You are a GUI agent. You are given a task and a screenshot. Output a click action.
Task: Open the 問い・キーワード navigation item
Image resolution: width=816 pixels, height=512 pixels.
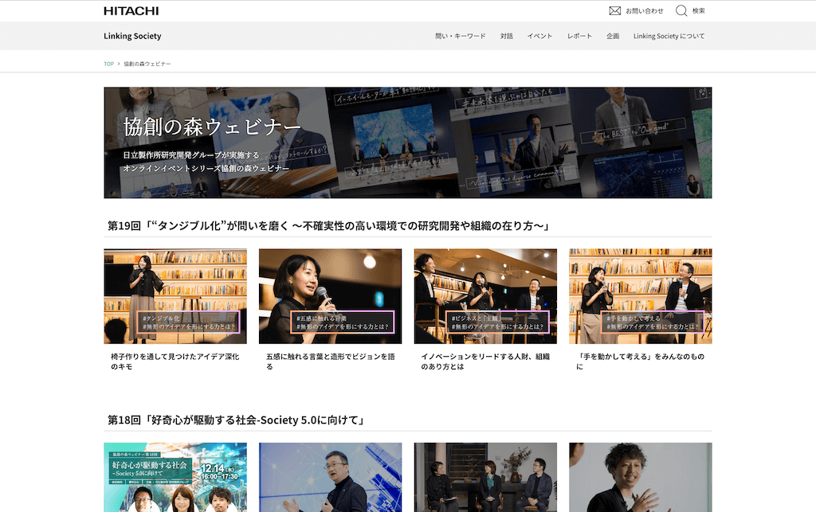point(463,36)
